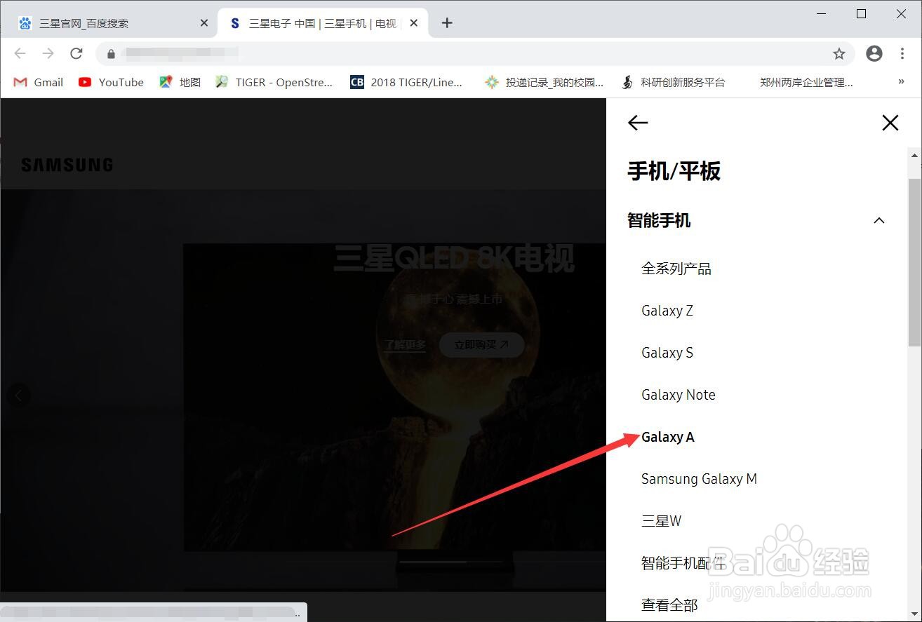The height and width of the screenshot is (622, 922).
Task: Open the YouTube bookmark
Action: [111, 82]
